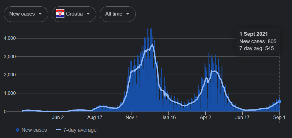Click the arrow beside Croatia

[x=88, y=14]
